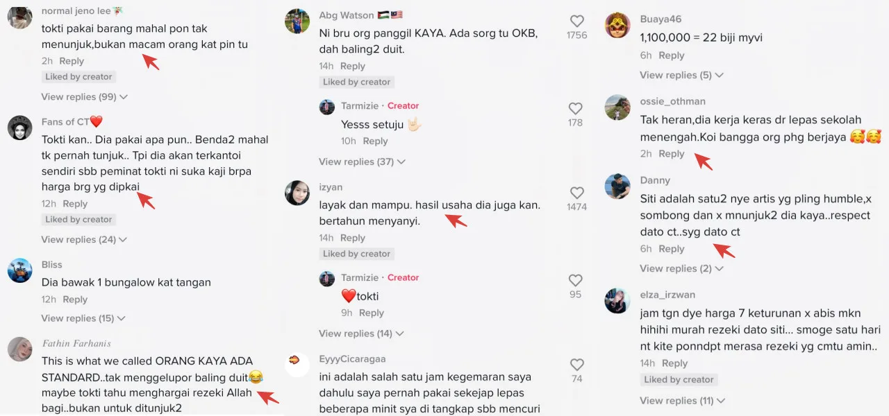
Task: Open Fathin Farhanis's profile name
Action: pyautogui.click(x=76, y=343)
